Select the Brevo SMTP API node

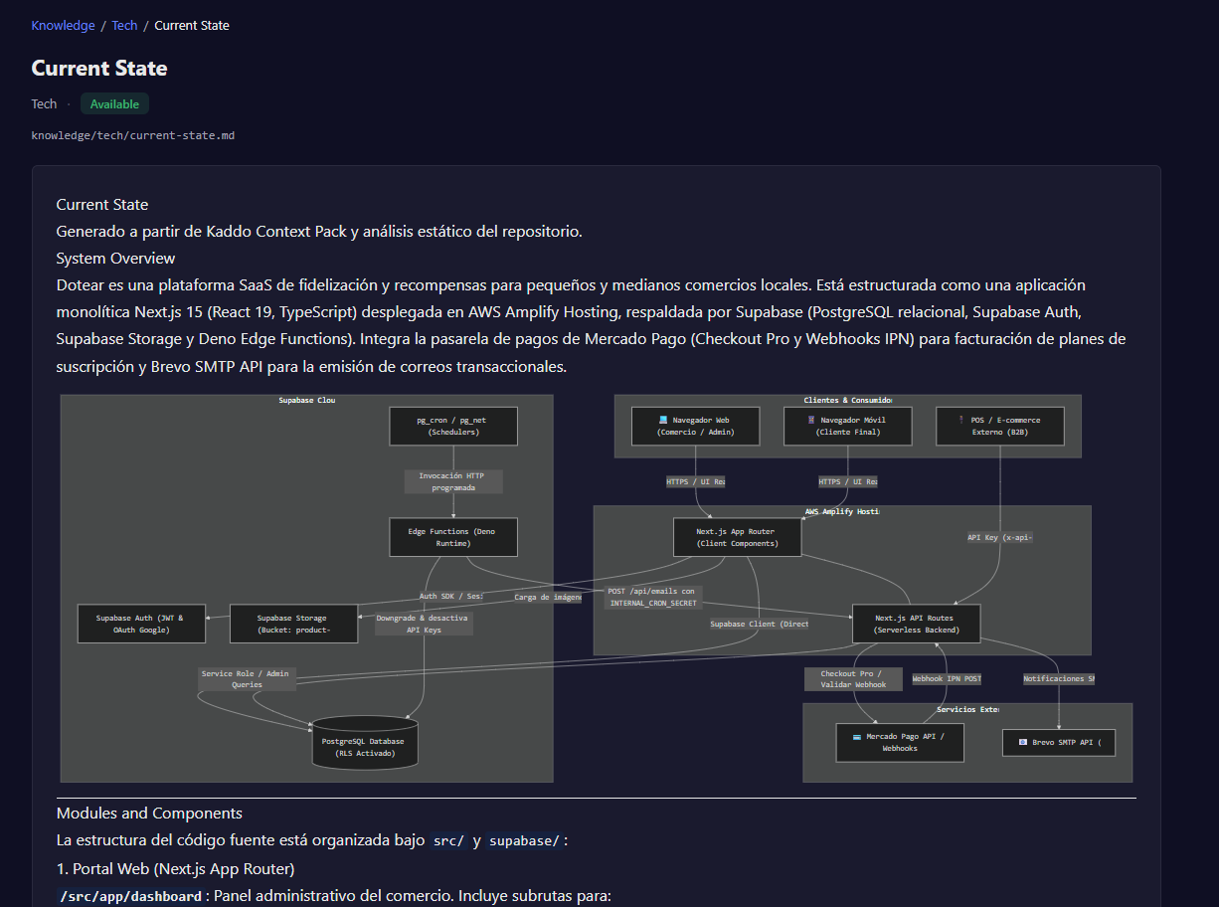(1059, 742)
